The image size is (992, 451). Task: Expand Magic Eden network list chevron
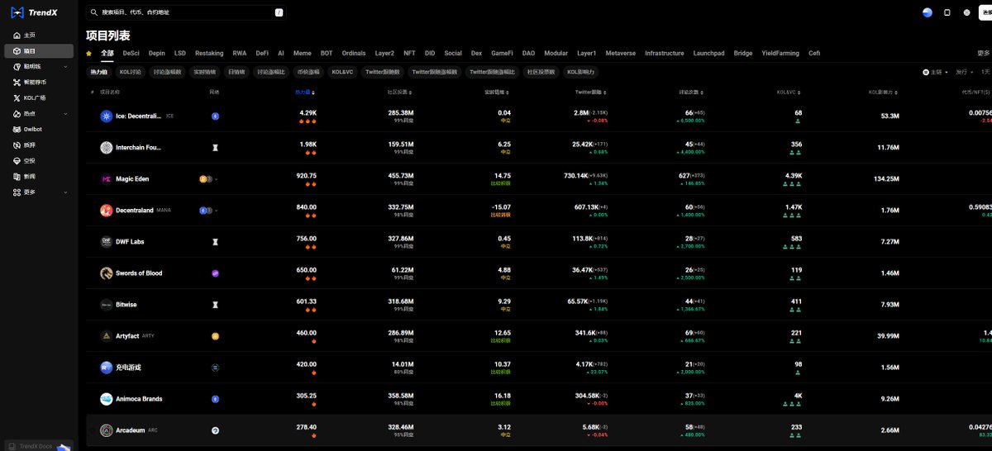pyautogui.click(x=217, y=179)
